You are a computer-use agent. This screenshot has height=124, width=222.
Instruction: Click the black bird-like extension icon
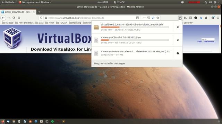tap(206, 18)
